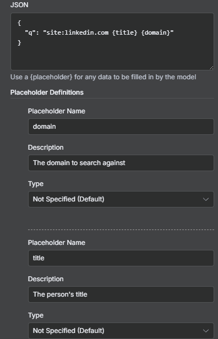Click the "The person's title" description field
The image size is (218, 339).
coord(121,294)
